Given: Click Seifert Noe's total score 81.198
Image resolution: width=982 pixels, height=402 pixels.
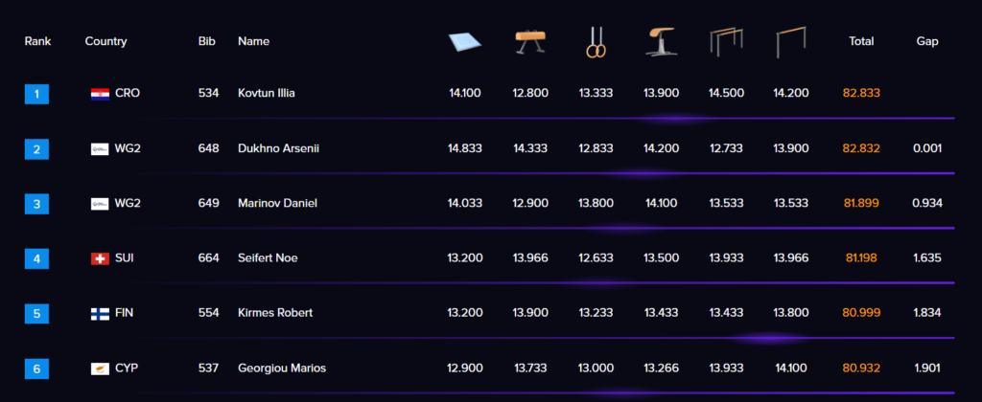Looking at the screenshot, I should click(x=861, y=258).
